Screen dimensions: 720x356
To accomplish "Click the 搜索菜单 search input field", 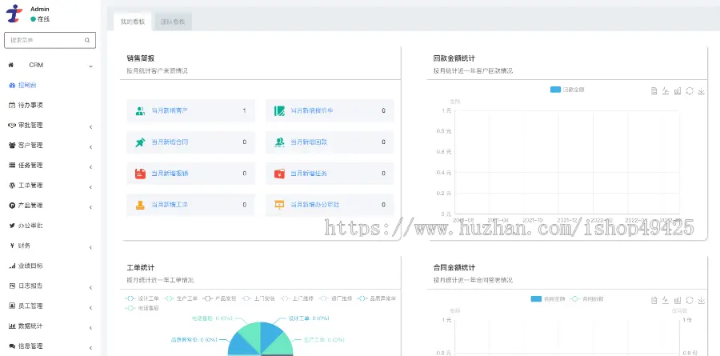I will (44, 40).
